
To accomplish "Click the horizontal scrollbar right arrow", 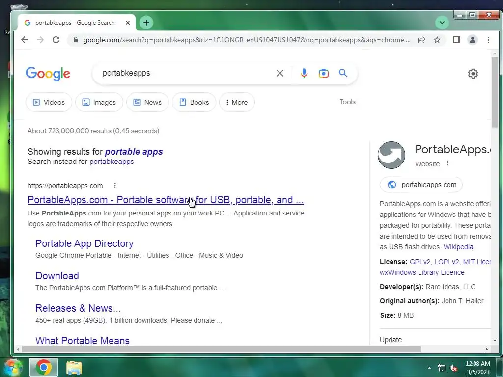I will (x=487, y=349).
